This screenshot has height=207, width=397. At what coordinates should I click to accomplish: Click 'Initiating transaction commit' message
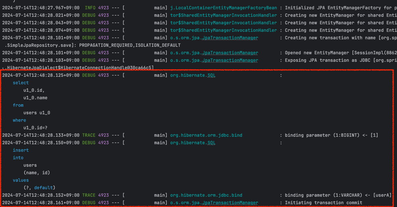tap(323, 203)
